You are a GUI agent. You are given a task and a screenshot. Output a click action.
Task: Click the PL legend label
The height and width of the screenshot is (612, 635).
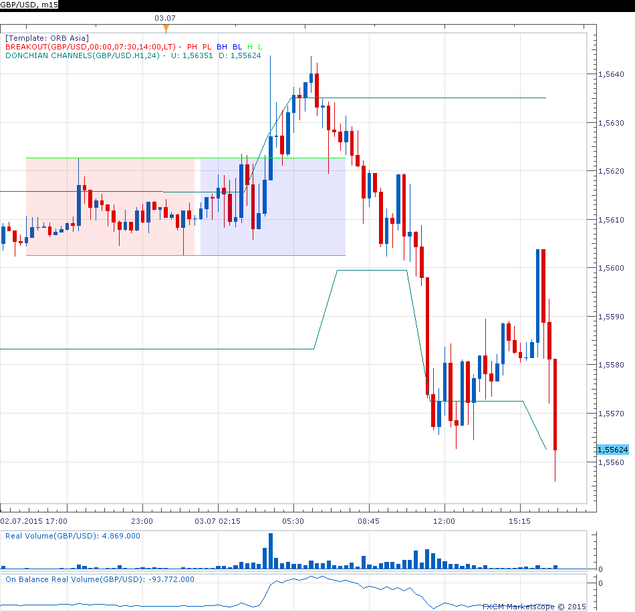click(x=207, y=47)
